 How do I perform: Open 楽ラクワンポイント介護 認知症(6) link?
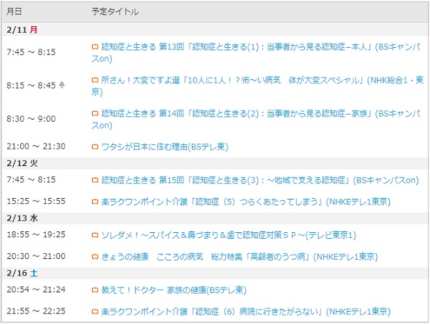point(246,312)
